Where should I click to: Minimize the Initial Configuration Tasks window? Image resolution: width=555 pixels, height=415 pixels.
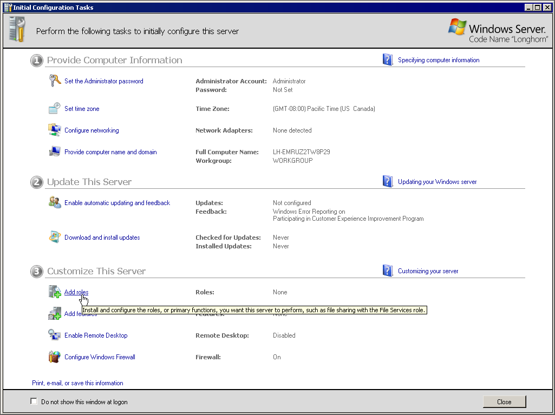click(x=528, y=8)
